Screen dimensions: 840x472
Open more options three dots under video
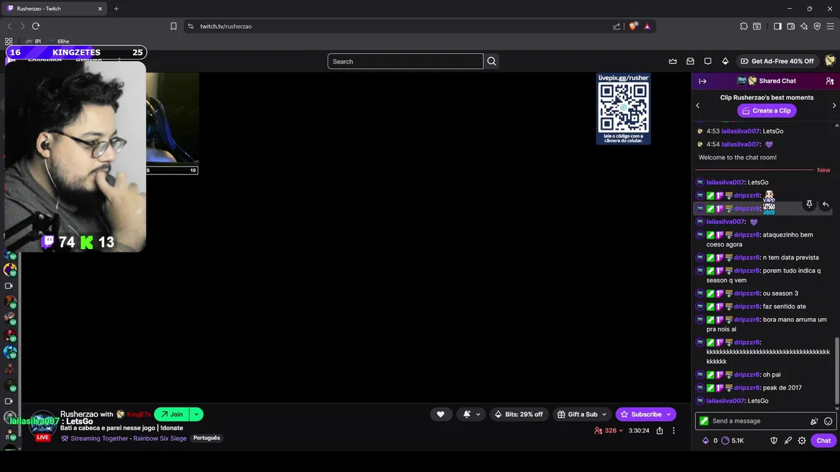(673, 431)
